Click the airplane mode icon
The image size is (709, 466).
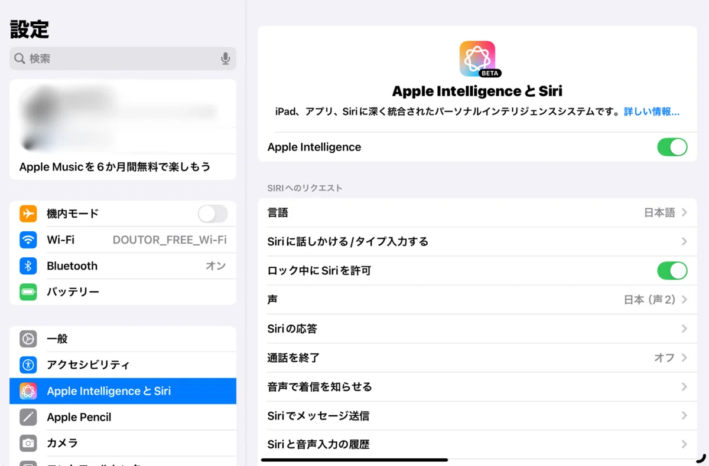(x=28, y=214)
